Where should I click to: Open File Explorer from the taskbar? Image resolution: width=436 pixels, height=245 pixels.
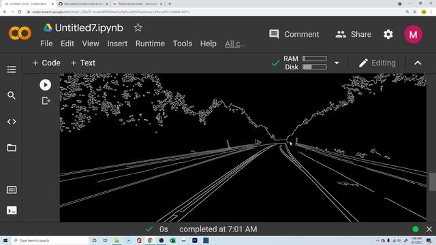[x=116, y=240]
